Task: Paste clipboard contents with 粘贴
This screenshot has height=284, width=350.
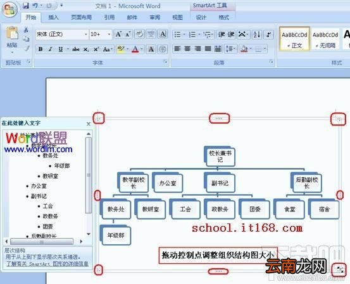Action: click(12, 40)
